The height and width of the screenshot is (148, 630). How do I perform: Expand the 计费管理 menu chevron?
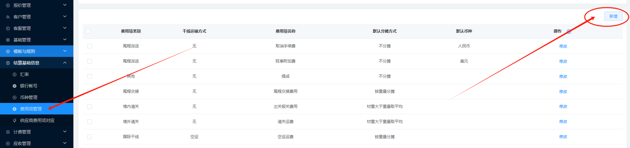pos(65,132)
